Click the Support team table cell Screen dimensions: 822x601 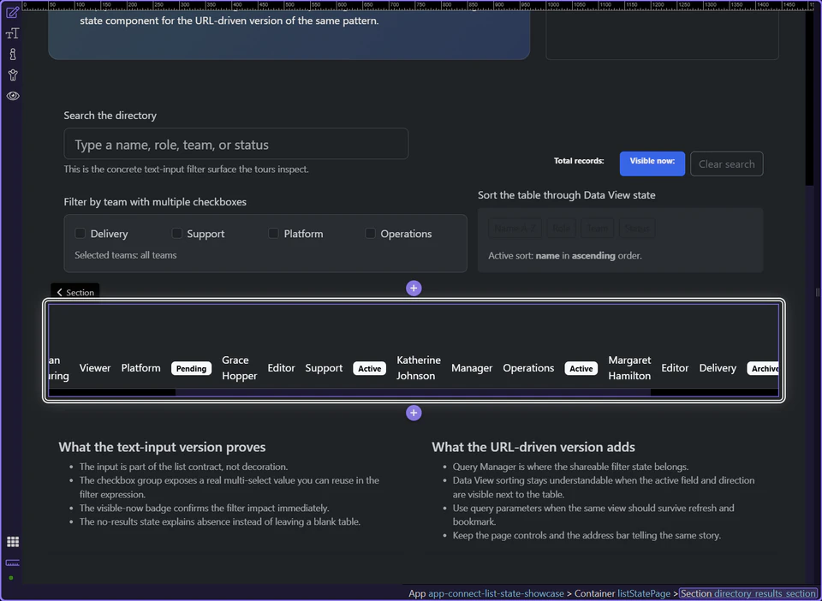(324, 368)
